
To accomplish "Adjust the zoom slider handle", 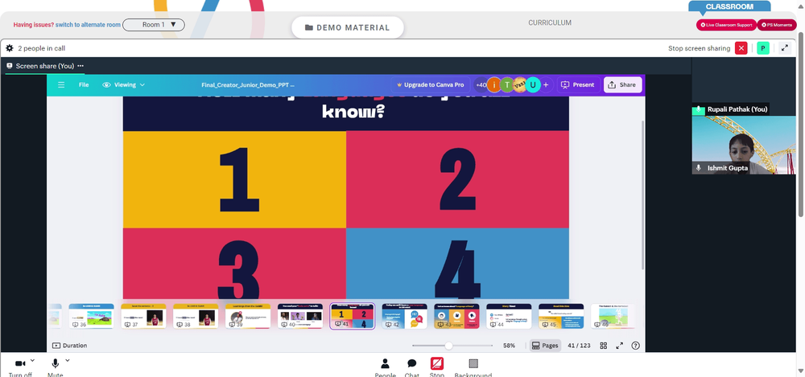I will (448, 346).
